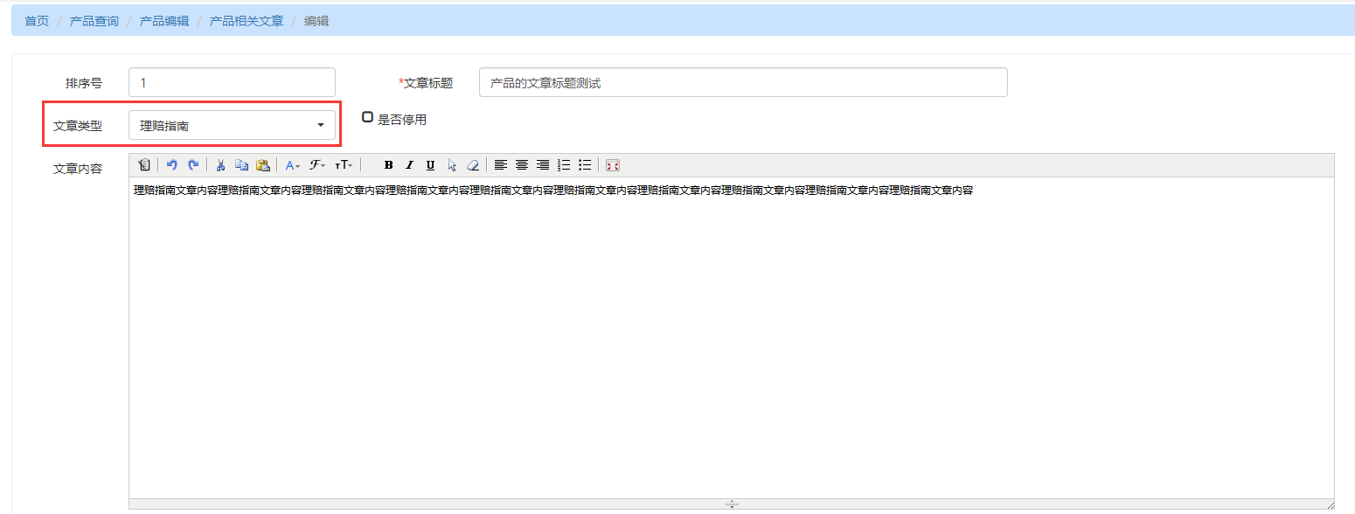This screenshot has height=514, width=1355.
Task: Center align the text
Action: 522,164
